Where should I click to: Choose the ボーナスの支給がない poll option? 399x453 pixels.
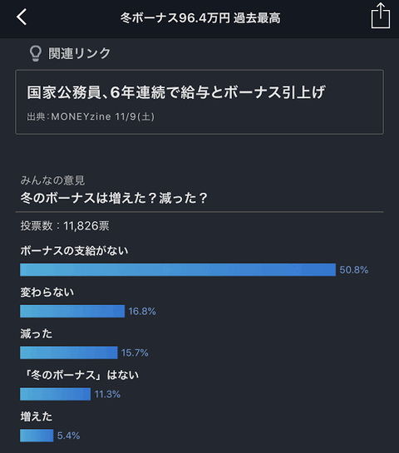[x=74, y=251]
